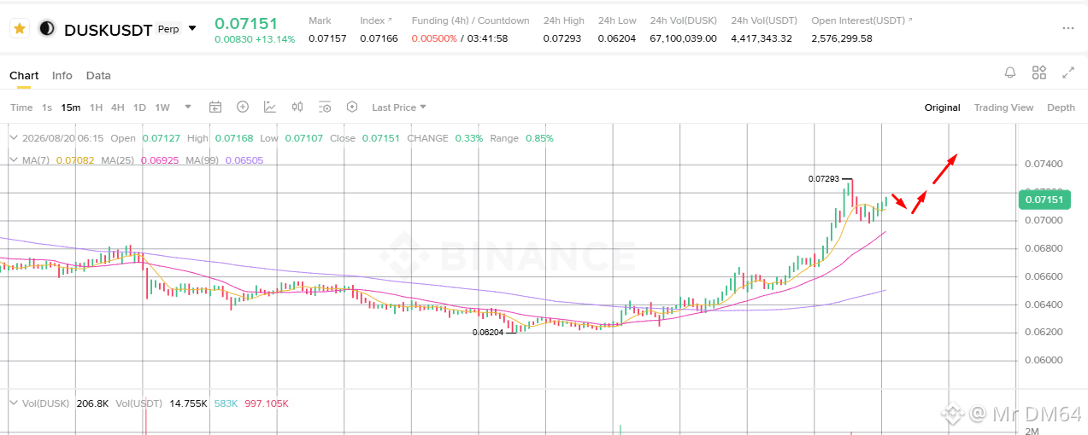Click the MA(99) value 0.06505
Image resolution: width=1088 pixels, height=435 pixels.
[244, 159]
